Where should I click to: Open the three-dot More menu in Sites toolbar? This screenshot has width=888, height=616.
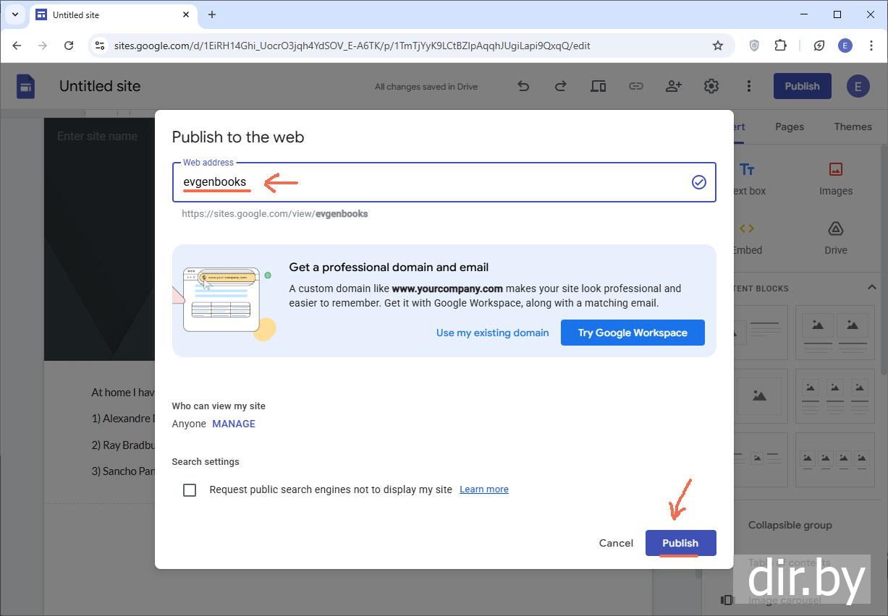(748, 86)
